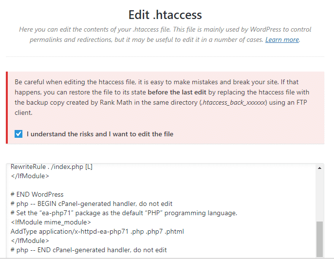Click the 'BEGIN cPanel-generated handler' comment line
The image size is (334, 259).
pyautogui.click(x=92, y=204)
